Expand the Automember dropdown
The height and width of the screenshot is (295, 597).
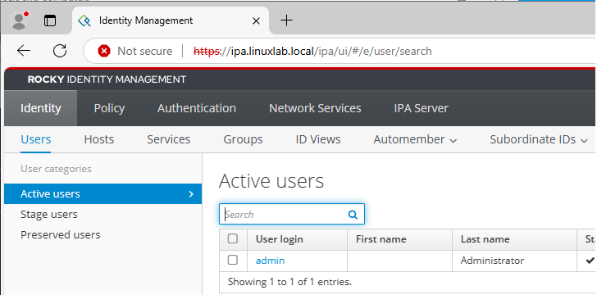[415, 139]
